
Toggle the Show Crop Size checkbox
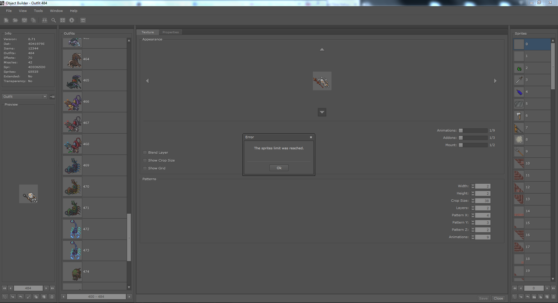coord(145,160)
